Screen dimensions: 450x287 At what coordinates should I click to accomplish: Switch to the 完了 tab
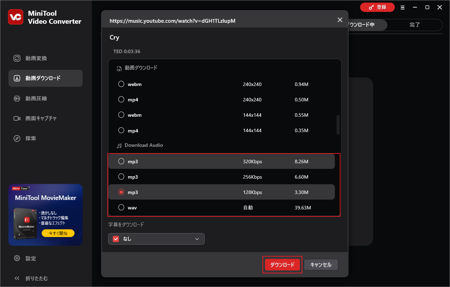click(x=415, y=25)
